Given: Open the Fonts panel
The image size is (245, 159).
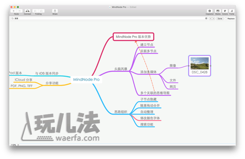Looking at the screenshot, I should (232, 11).
